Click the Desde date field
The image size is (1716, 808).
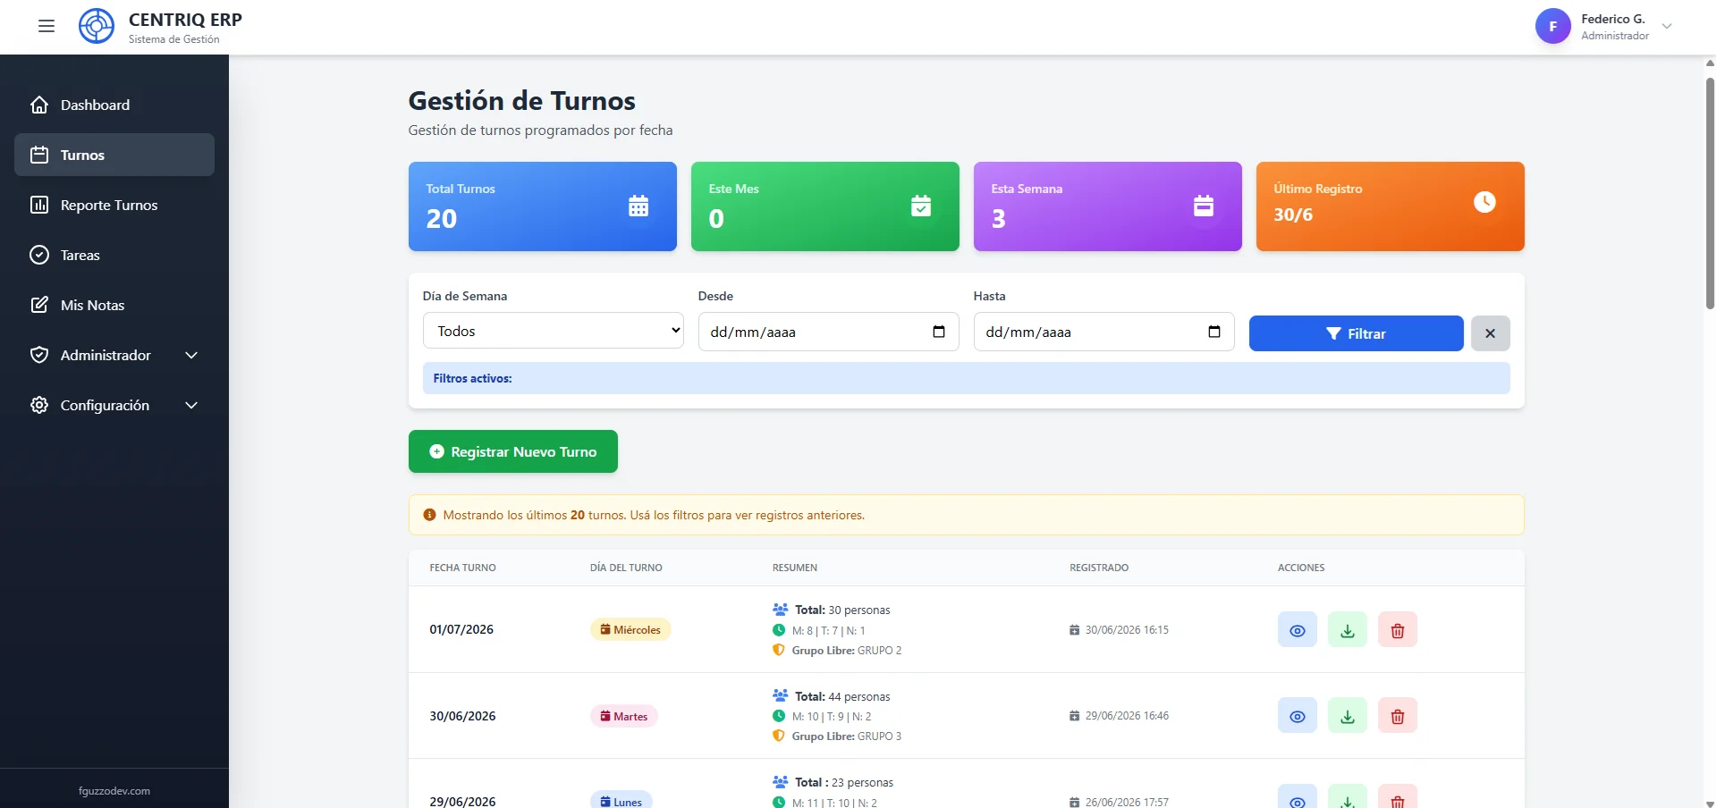[828, 332]
